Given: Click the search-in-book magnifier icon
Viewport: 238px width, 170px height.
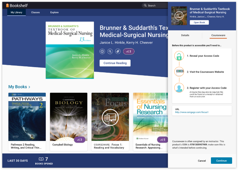Looking at the screenshot, I should coord(110,51).
